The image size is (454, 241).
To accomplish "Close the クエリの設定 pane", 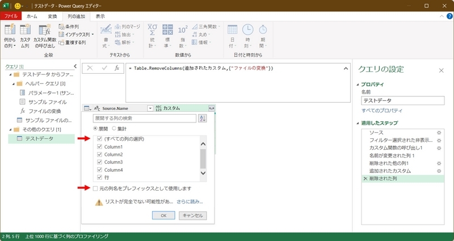I will point(442,70).
